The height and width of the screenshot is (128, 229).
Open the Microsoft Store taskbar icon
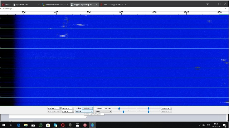tap(48, 125)
